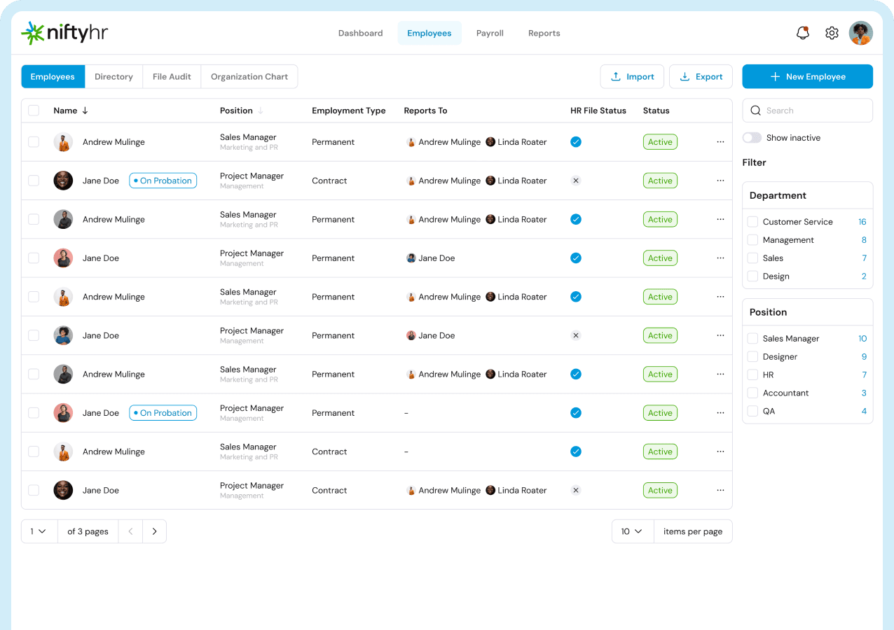
Task: Open the page number dropdown
Action: [x=39, y=531]
